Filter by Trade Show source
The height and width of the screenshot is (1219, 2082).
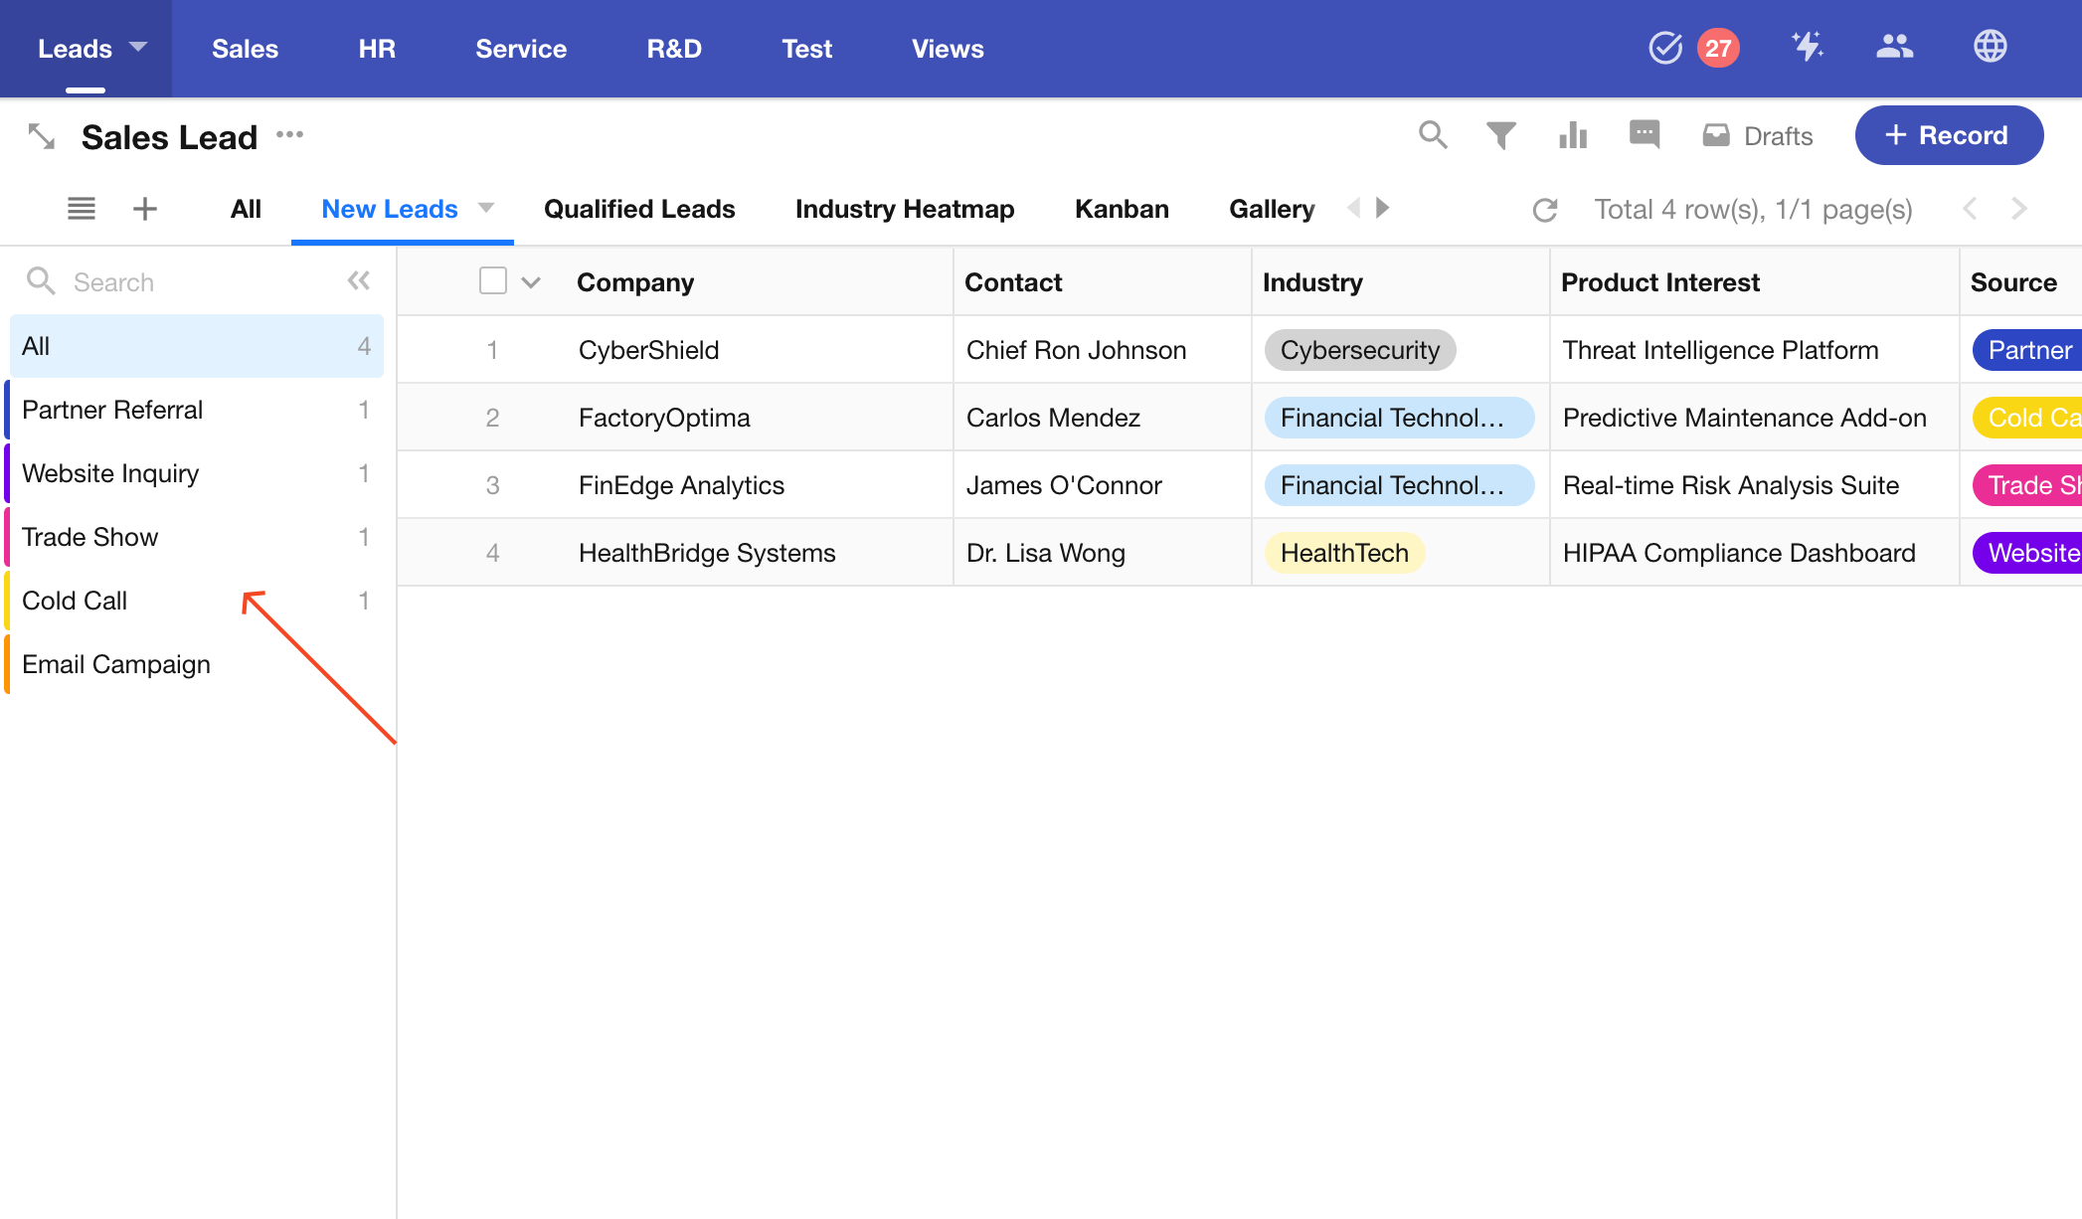(x=89, y=537)
